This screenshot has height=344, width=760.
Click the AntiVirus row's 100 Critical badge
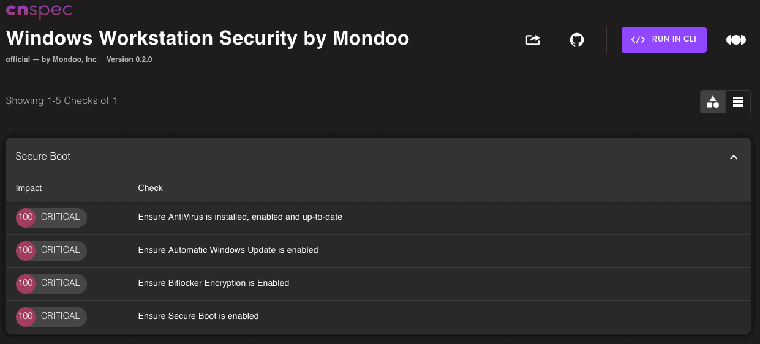(51, 217)
